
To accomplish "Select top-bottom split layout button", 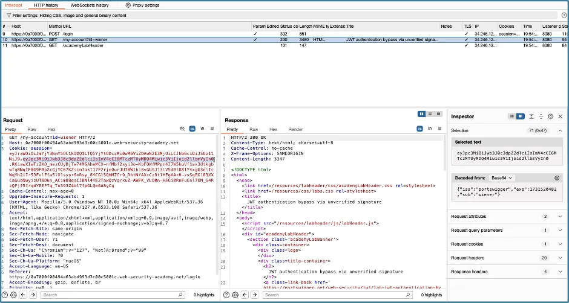I will point(430,114).
